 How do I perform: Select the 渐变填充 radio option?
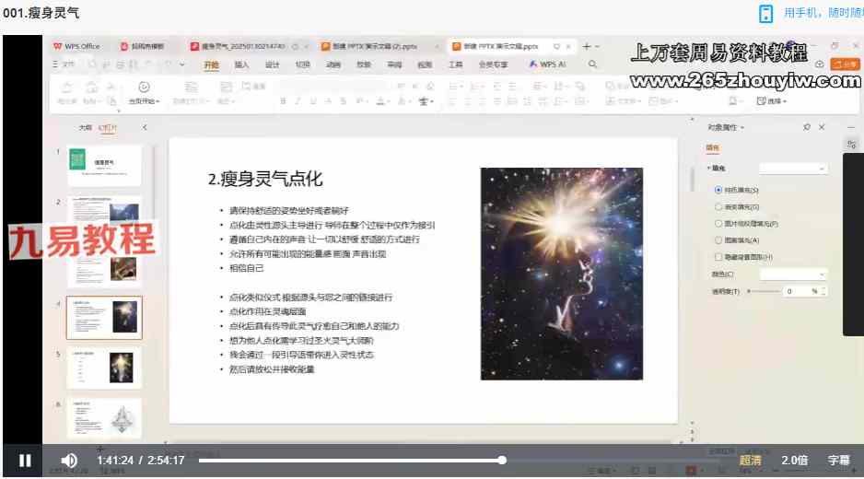[718, 206]
